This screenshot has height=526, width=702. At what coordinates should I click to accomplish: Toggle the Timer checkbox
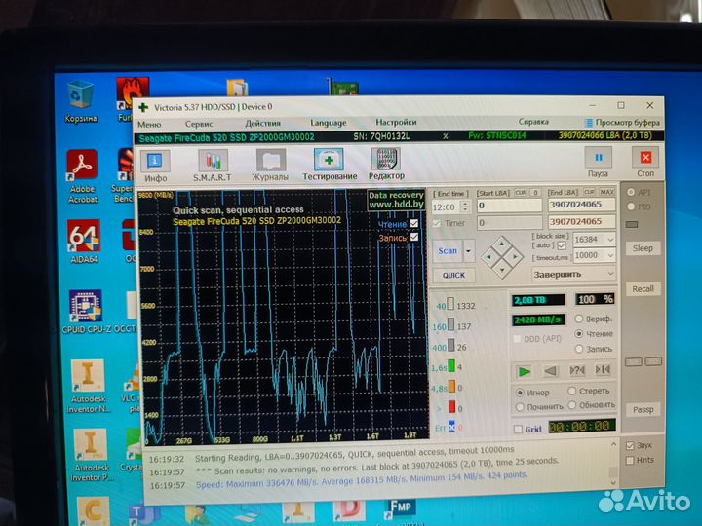pos(437,223)
